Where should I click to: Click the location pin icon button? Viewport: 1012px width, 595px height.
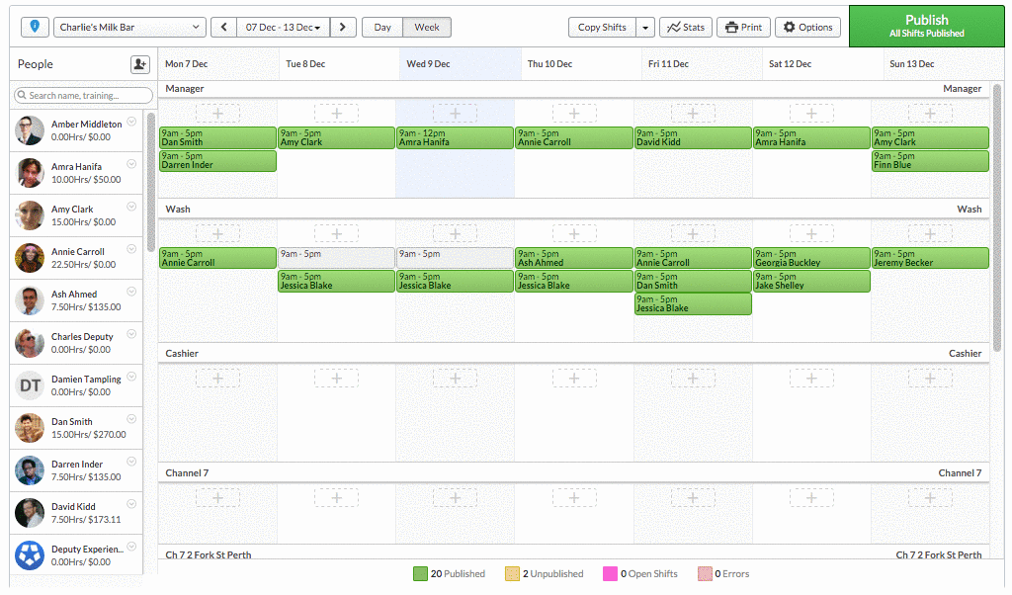click(x=35, y=27)
